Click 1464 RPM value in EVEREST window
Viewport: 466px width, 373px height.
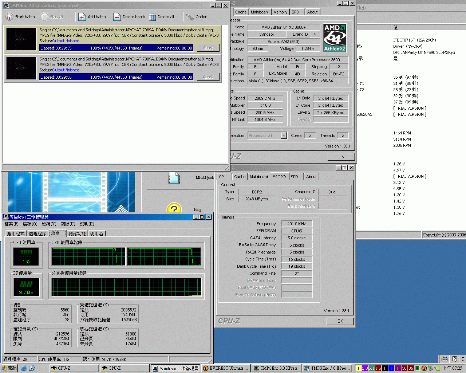click(x=402, y=133)
